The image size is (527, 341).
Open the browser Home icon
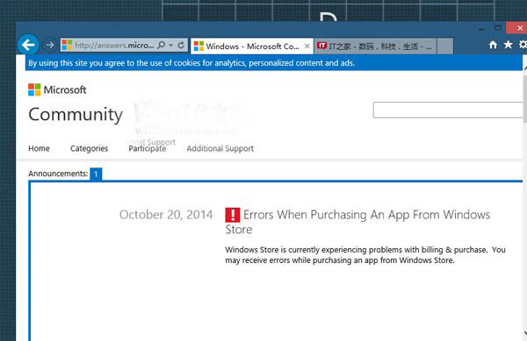coord(493,45)
